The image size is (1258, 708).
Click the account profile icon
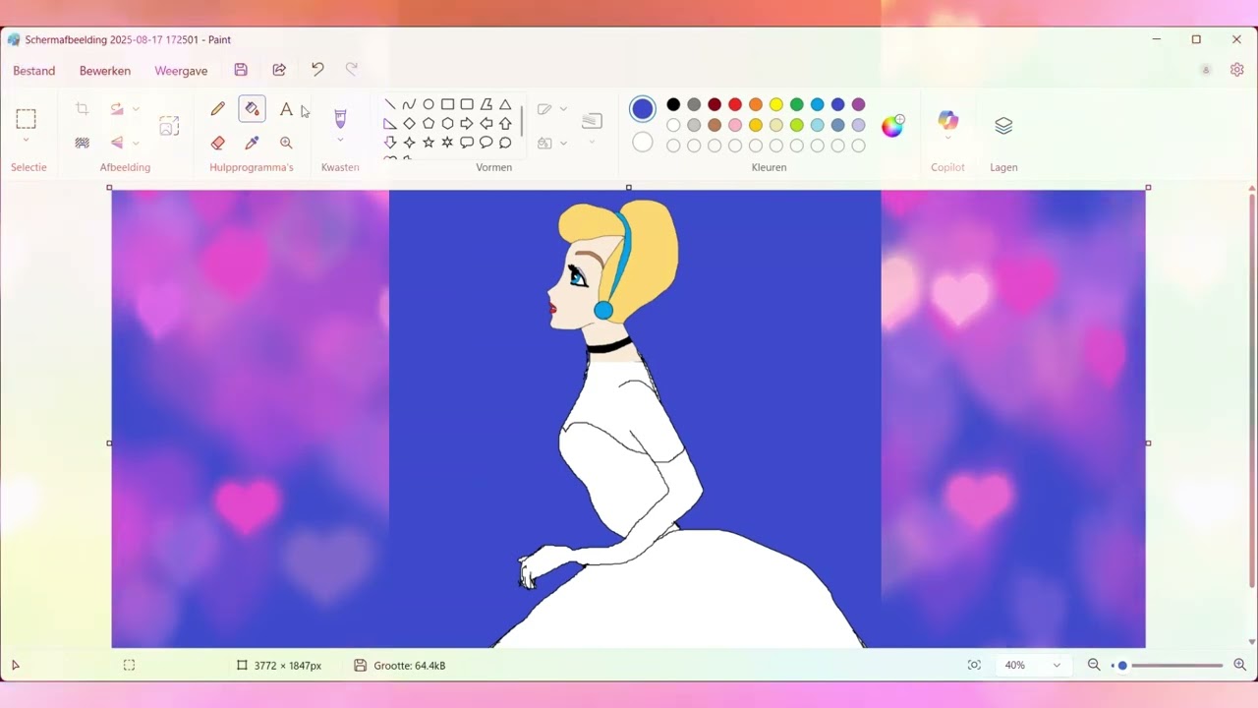point(1206,70)
